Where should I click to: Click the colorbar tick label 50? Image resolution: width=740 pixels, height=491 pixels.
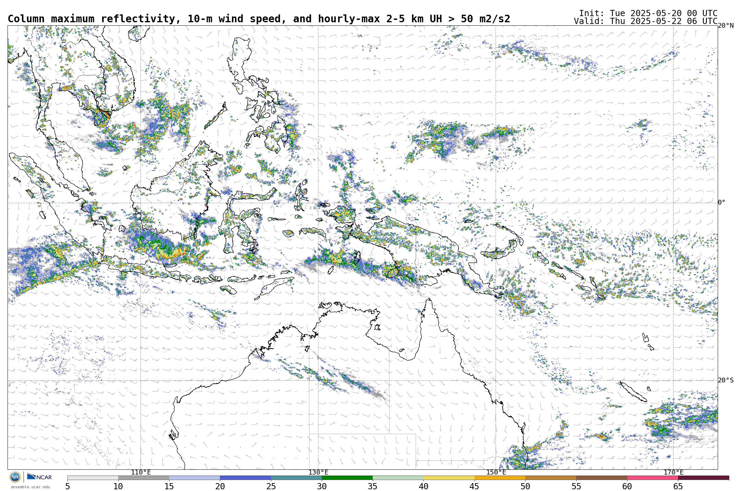pos(525,487)
